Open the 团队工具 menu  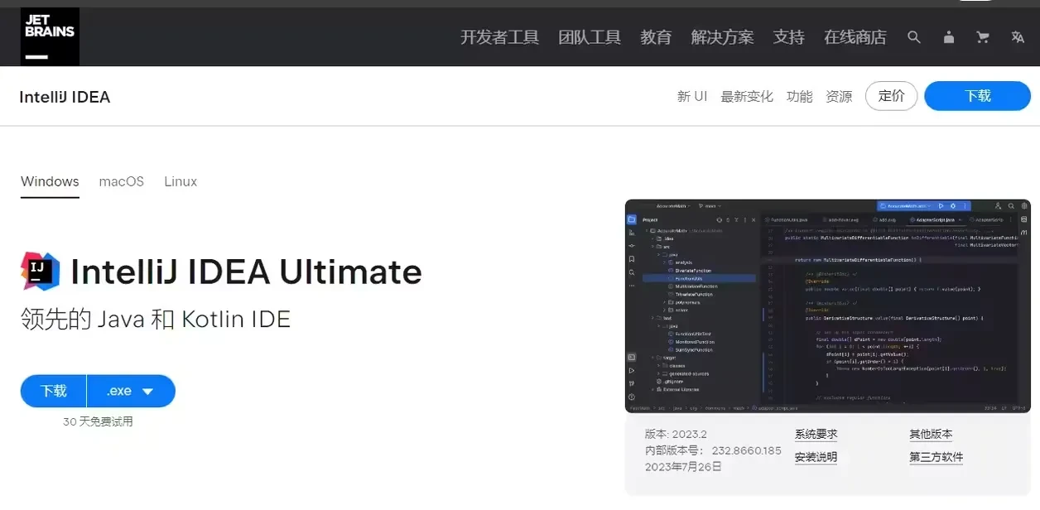click(x=590, y=37)
